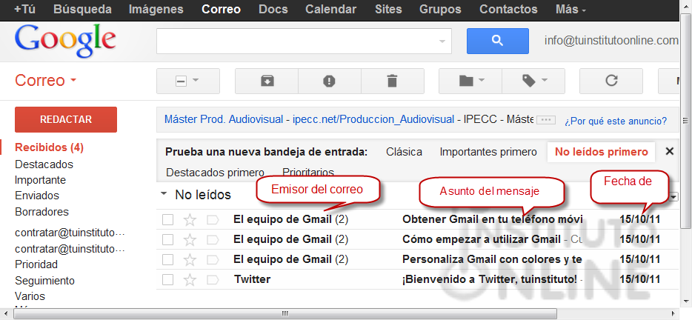Click the blue search magnifier button
The width and height of the screenshot is (692, 320).
pos(497,41)
